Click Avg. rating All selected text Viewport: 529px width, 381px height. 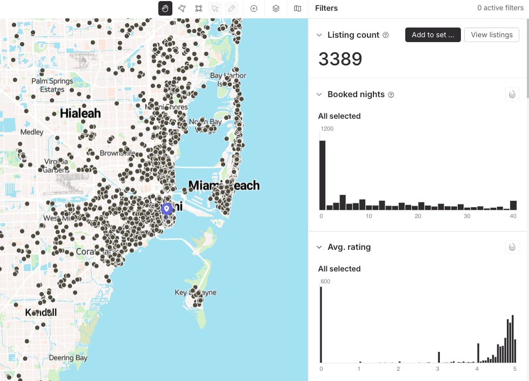[x=339, y=269]
